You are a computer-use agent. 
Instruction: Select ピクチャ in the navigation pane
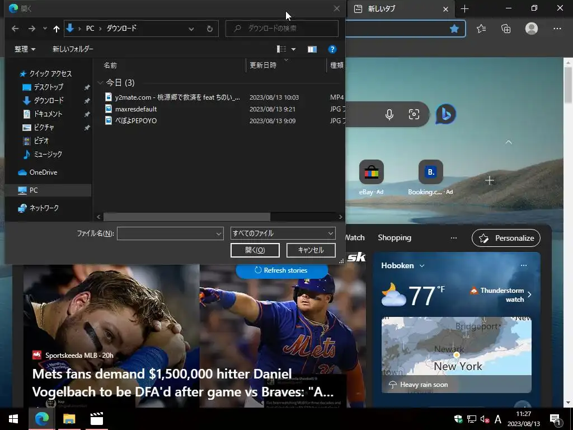tap(44, 127)
